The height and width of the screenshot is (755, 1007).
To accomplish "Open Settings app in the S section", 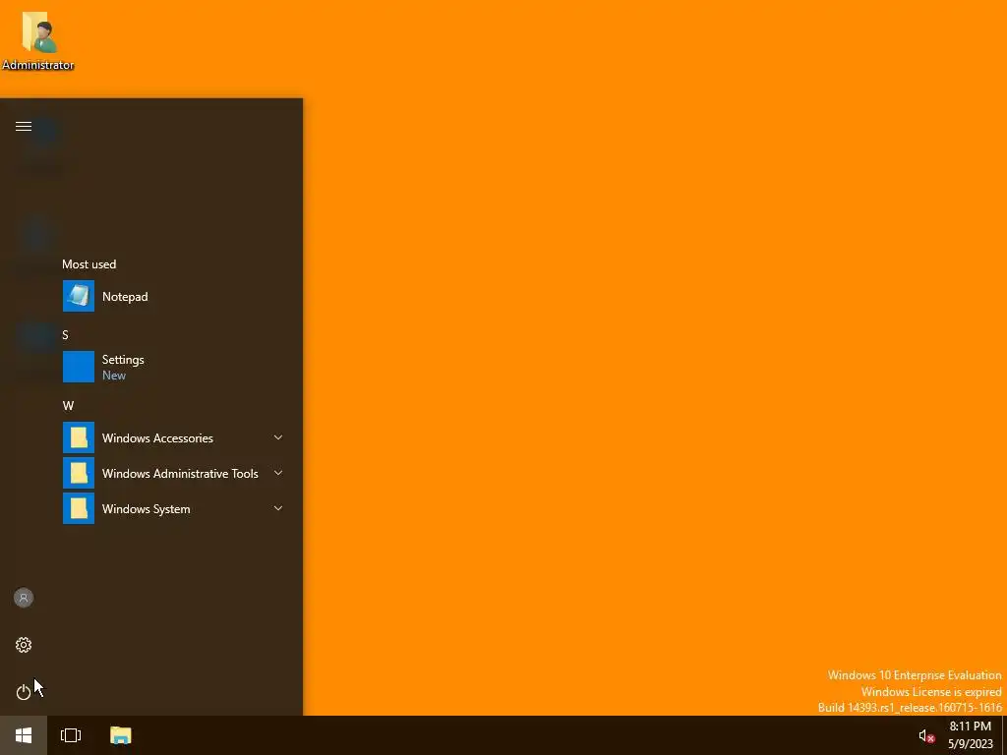I will [x=173, y=367].
